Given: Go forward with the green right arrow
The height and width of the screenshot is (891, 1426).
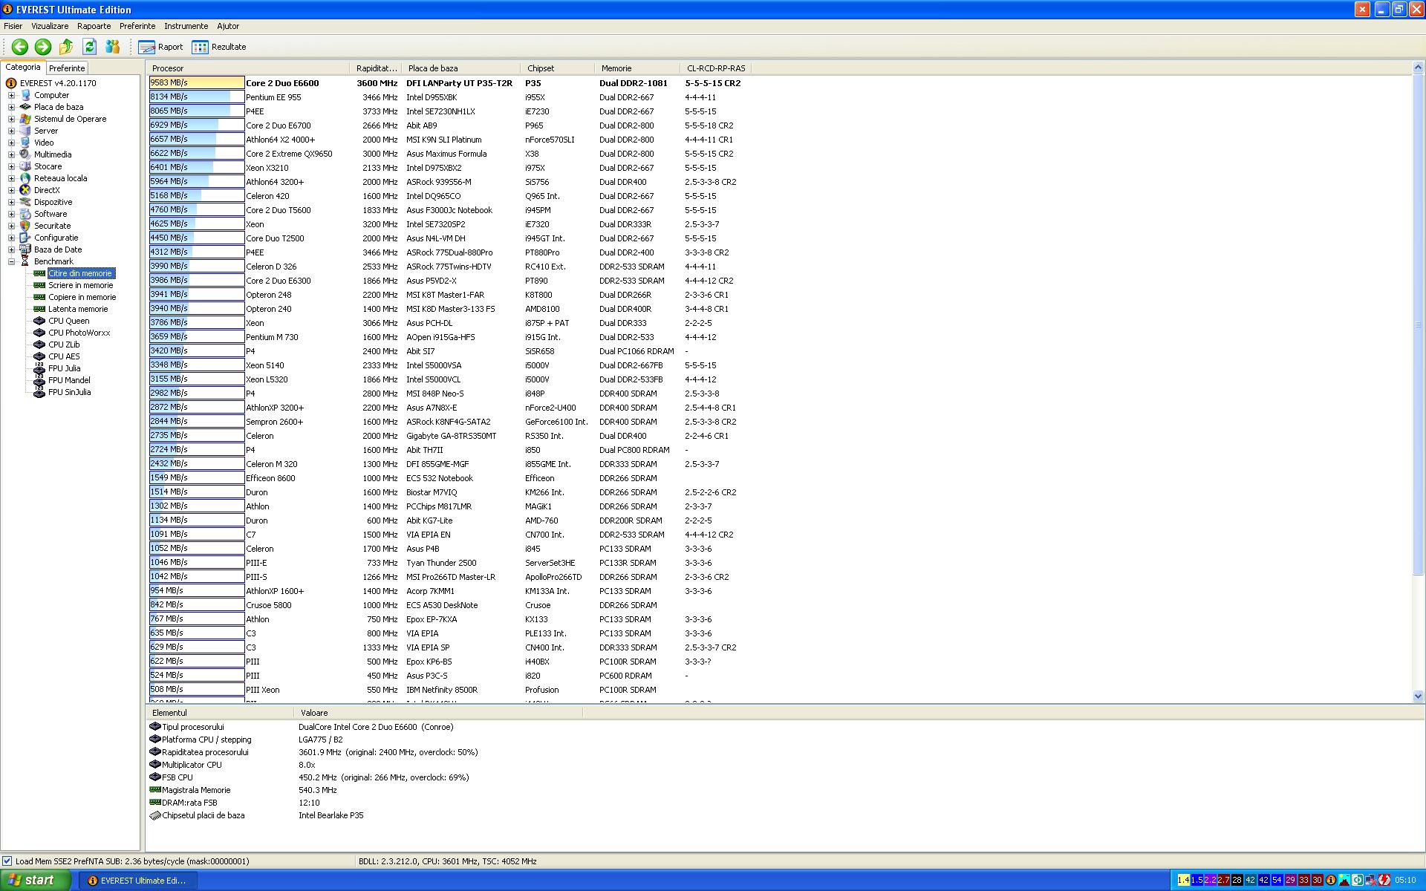Looking at the screenshot, I should point(43,47).
